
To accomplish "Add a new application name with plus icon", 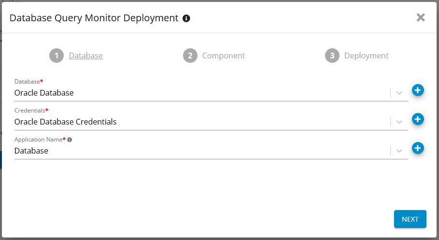I will pyautogui.click(x=418, y=148).
